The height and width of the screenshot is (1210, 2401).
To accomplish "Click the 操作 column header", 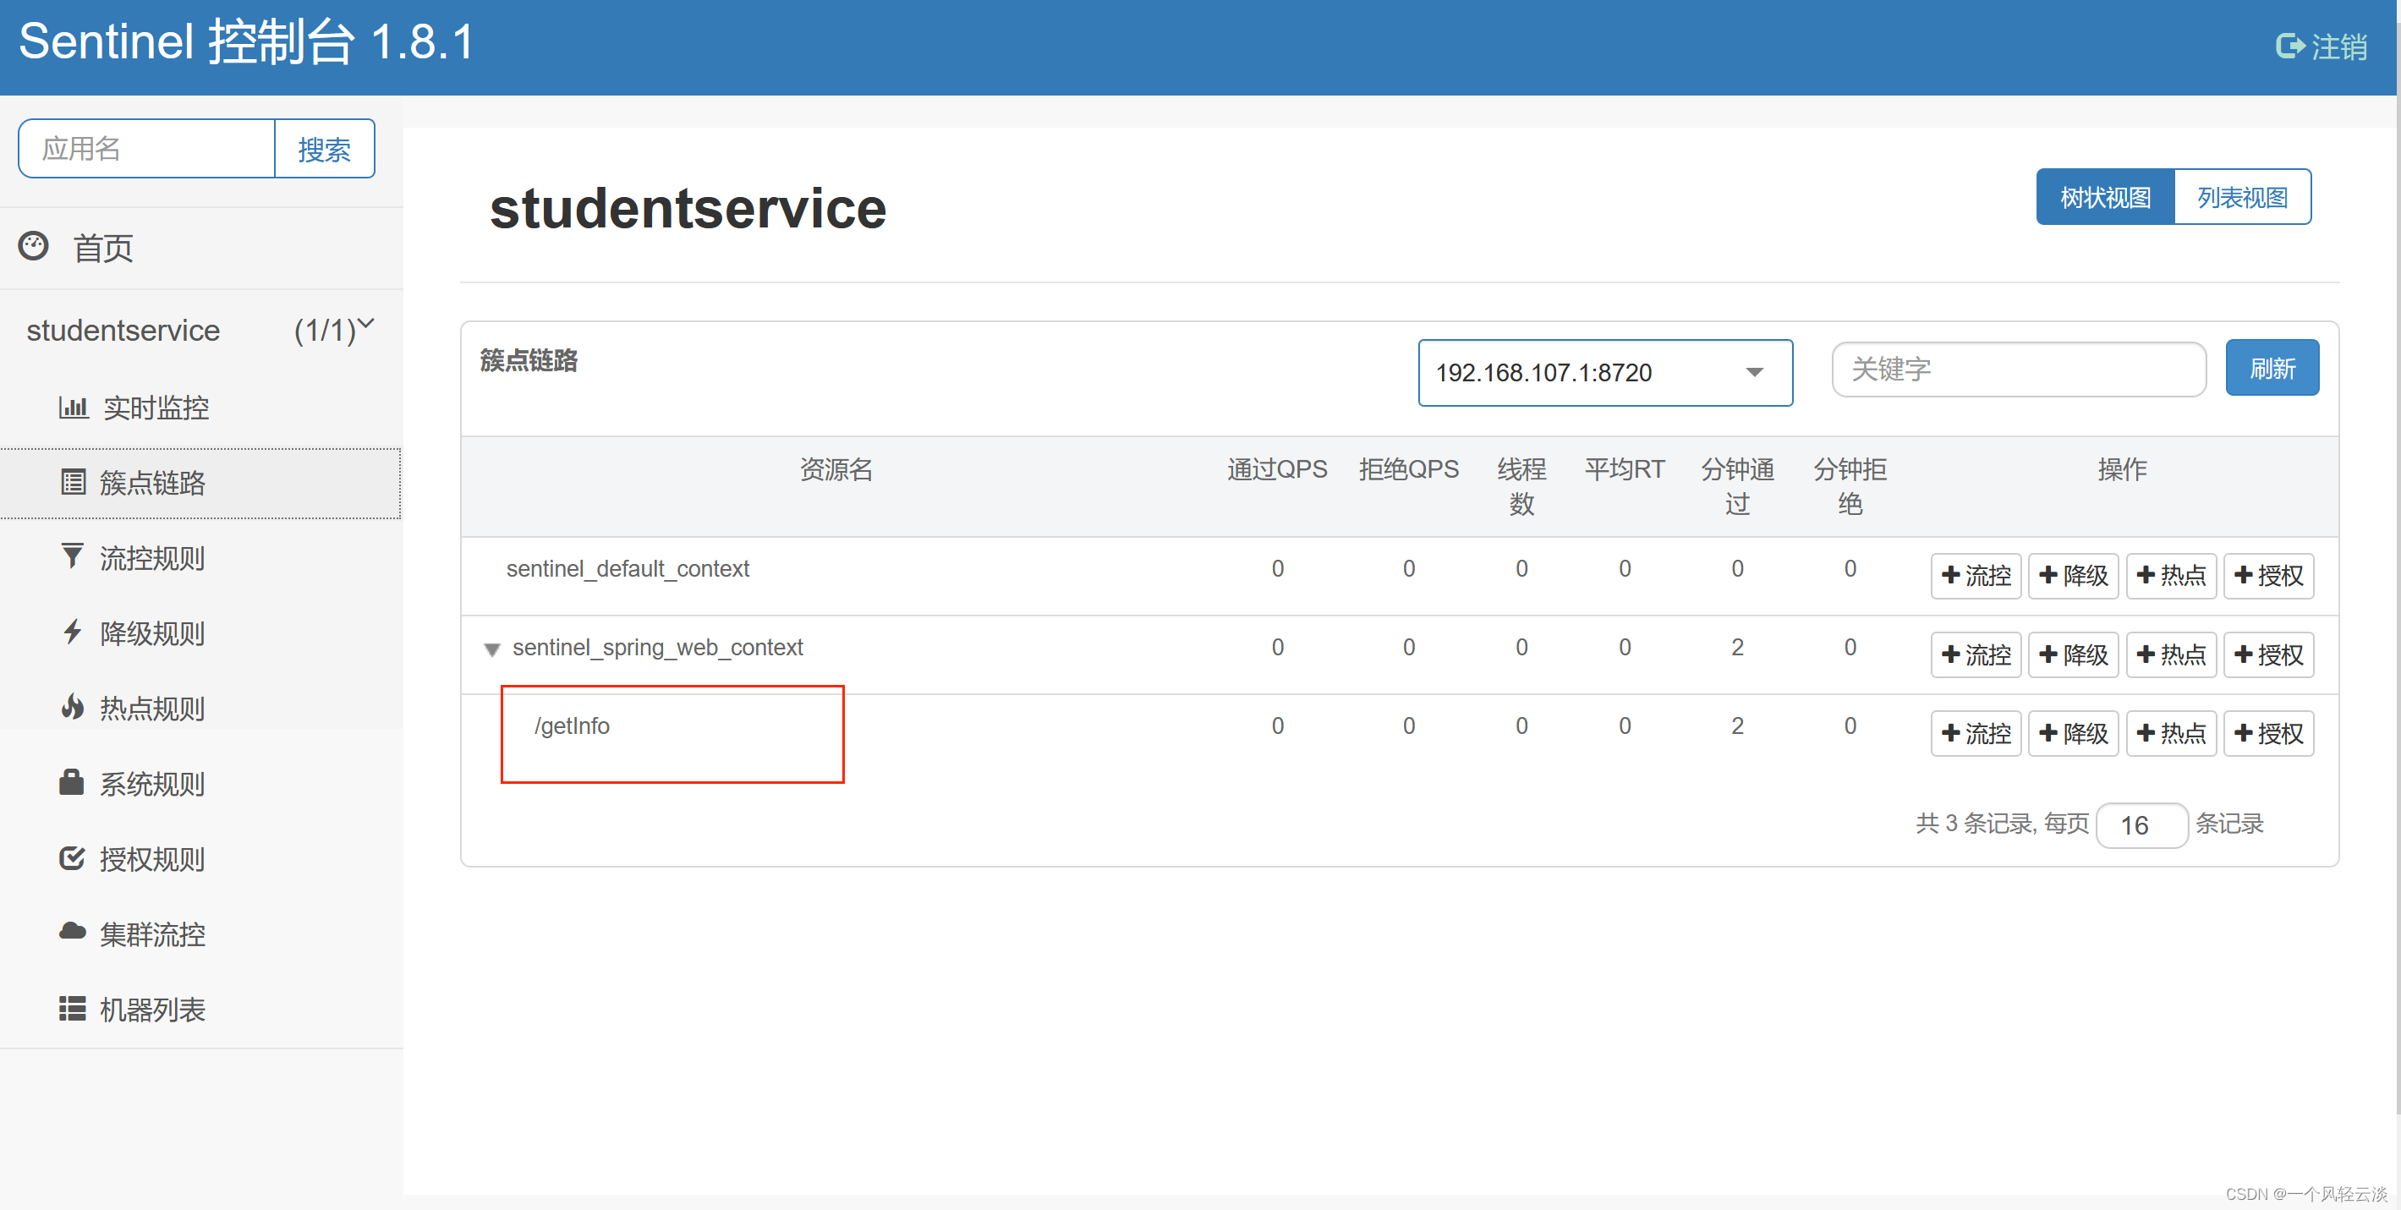I will point(2122,469).
